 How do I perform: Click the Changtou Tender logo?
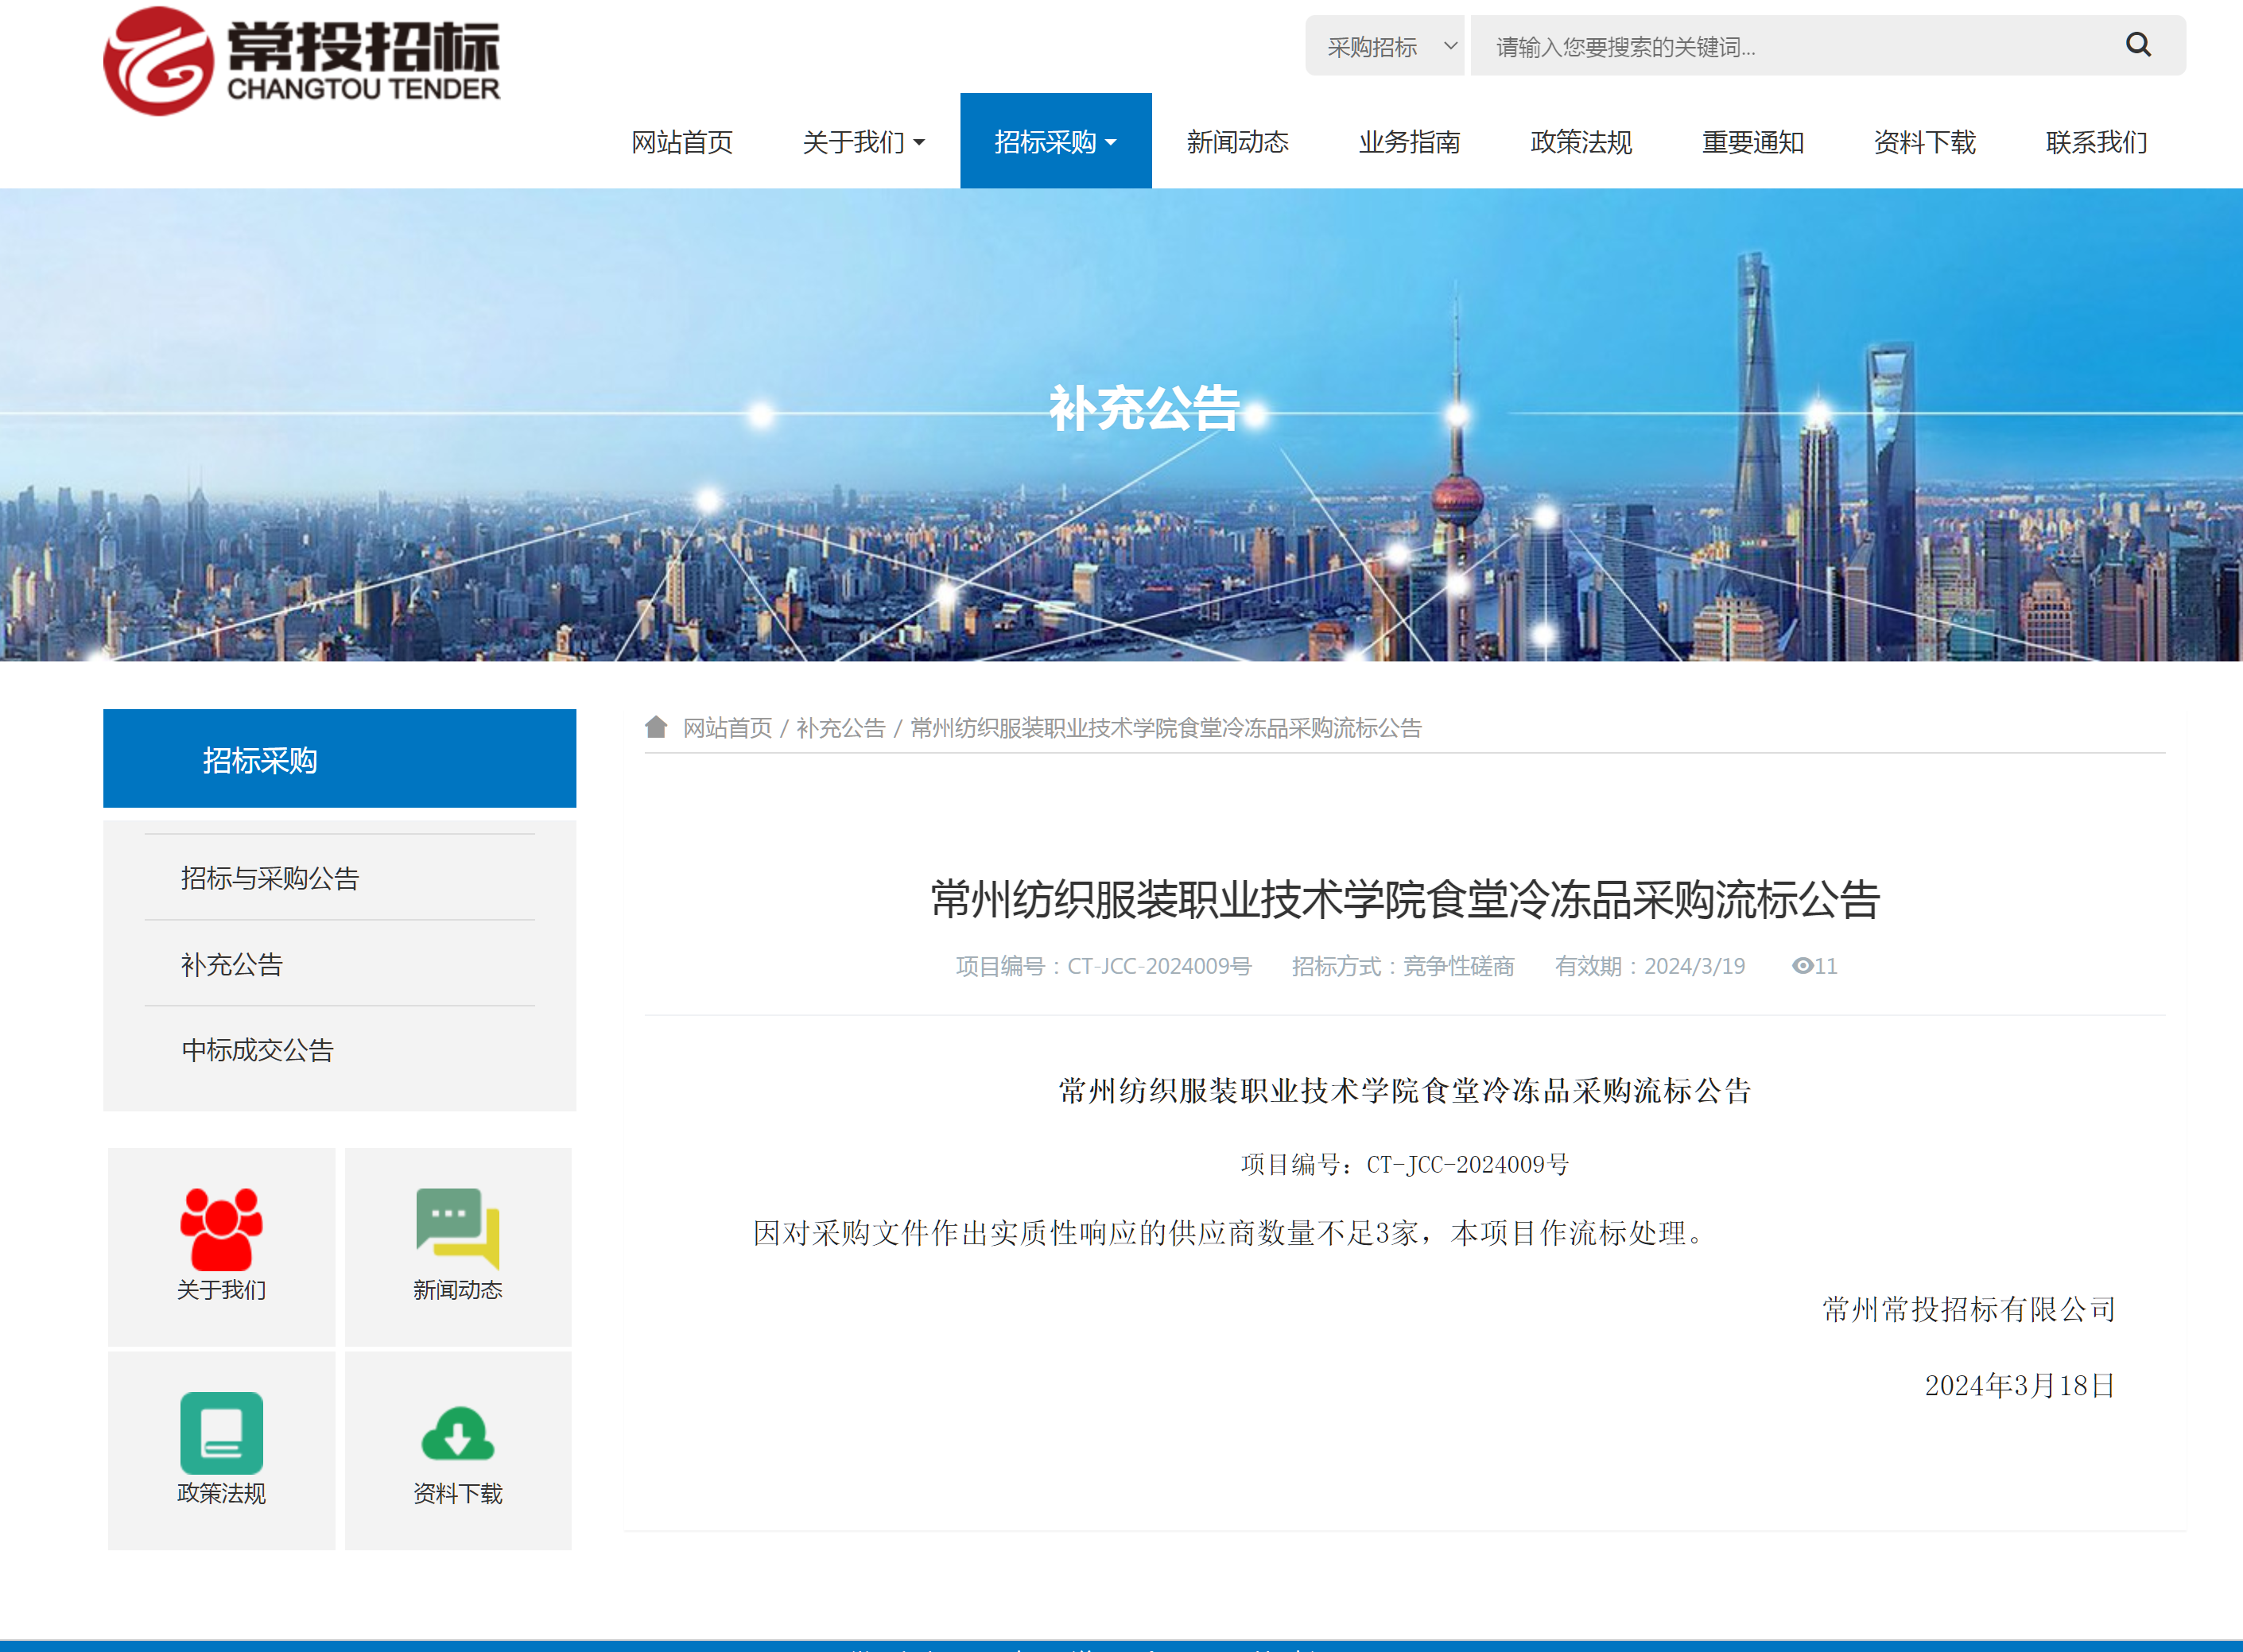[x=301, y=61]
